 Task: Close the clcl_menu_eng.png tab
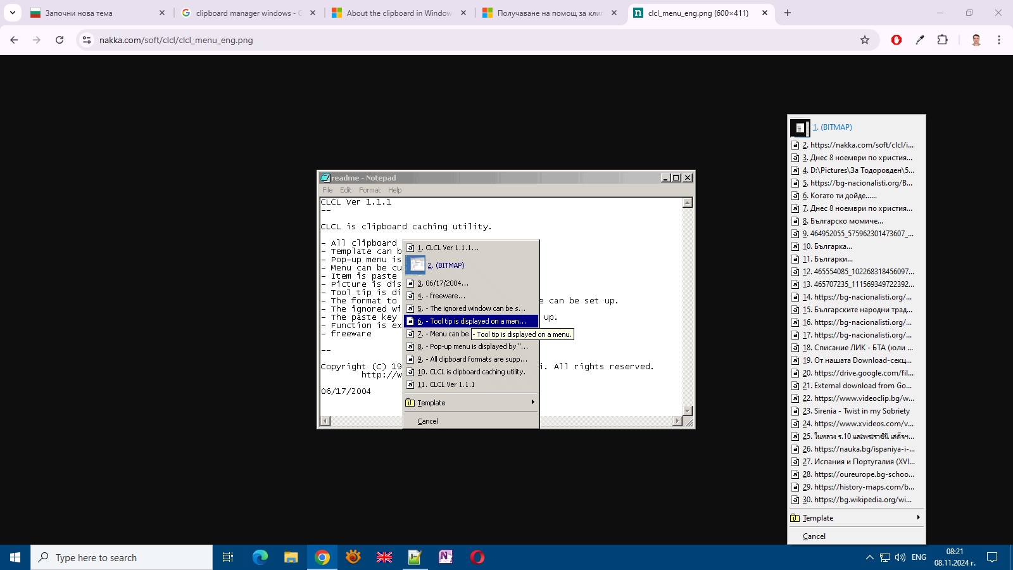(765, 13)
